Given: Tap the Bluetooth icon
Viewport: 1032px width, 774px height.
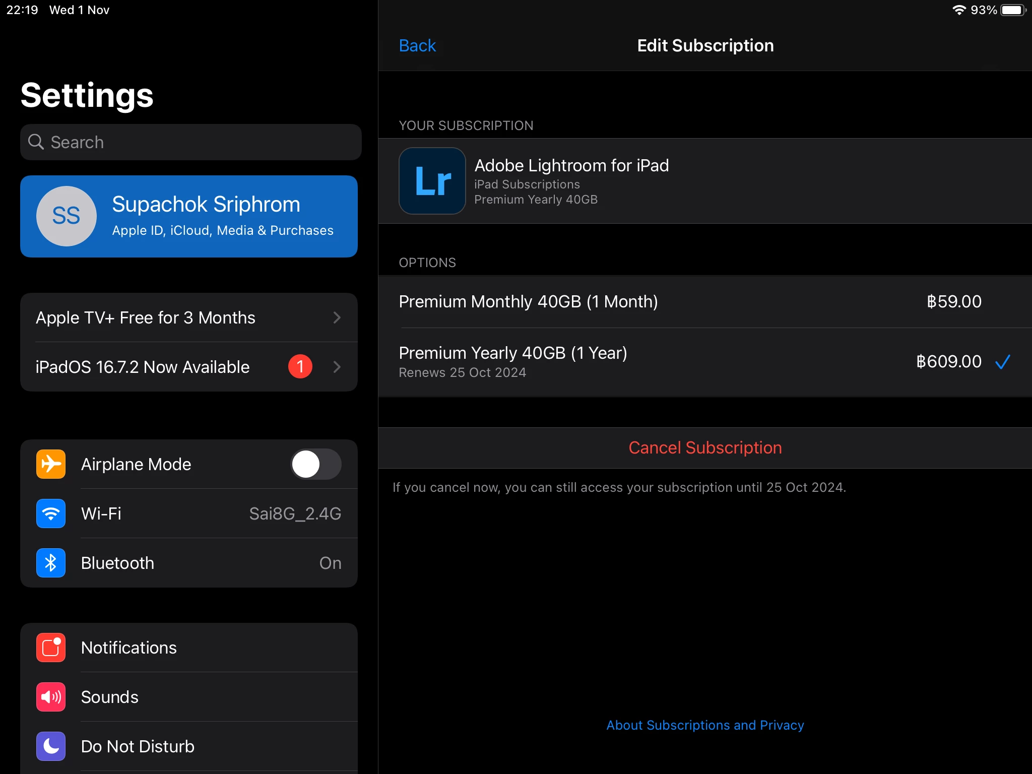Looking at the screenshot, I should click(51, 562).
